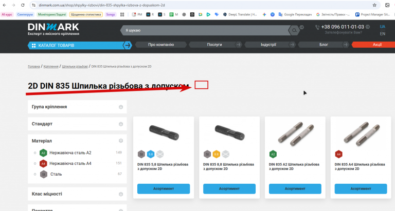The height and width of the screenshot is (211, 395).
Task: Open site information icon in address bar
Action: click(34, 5)
